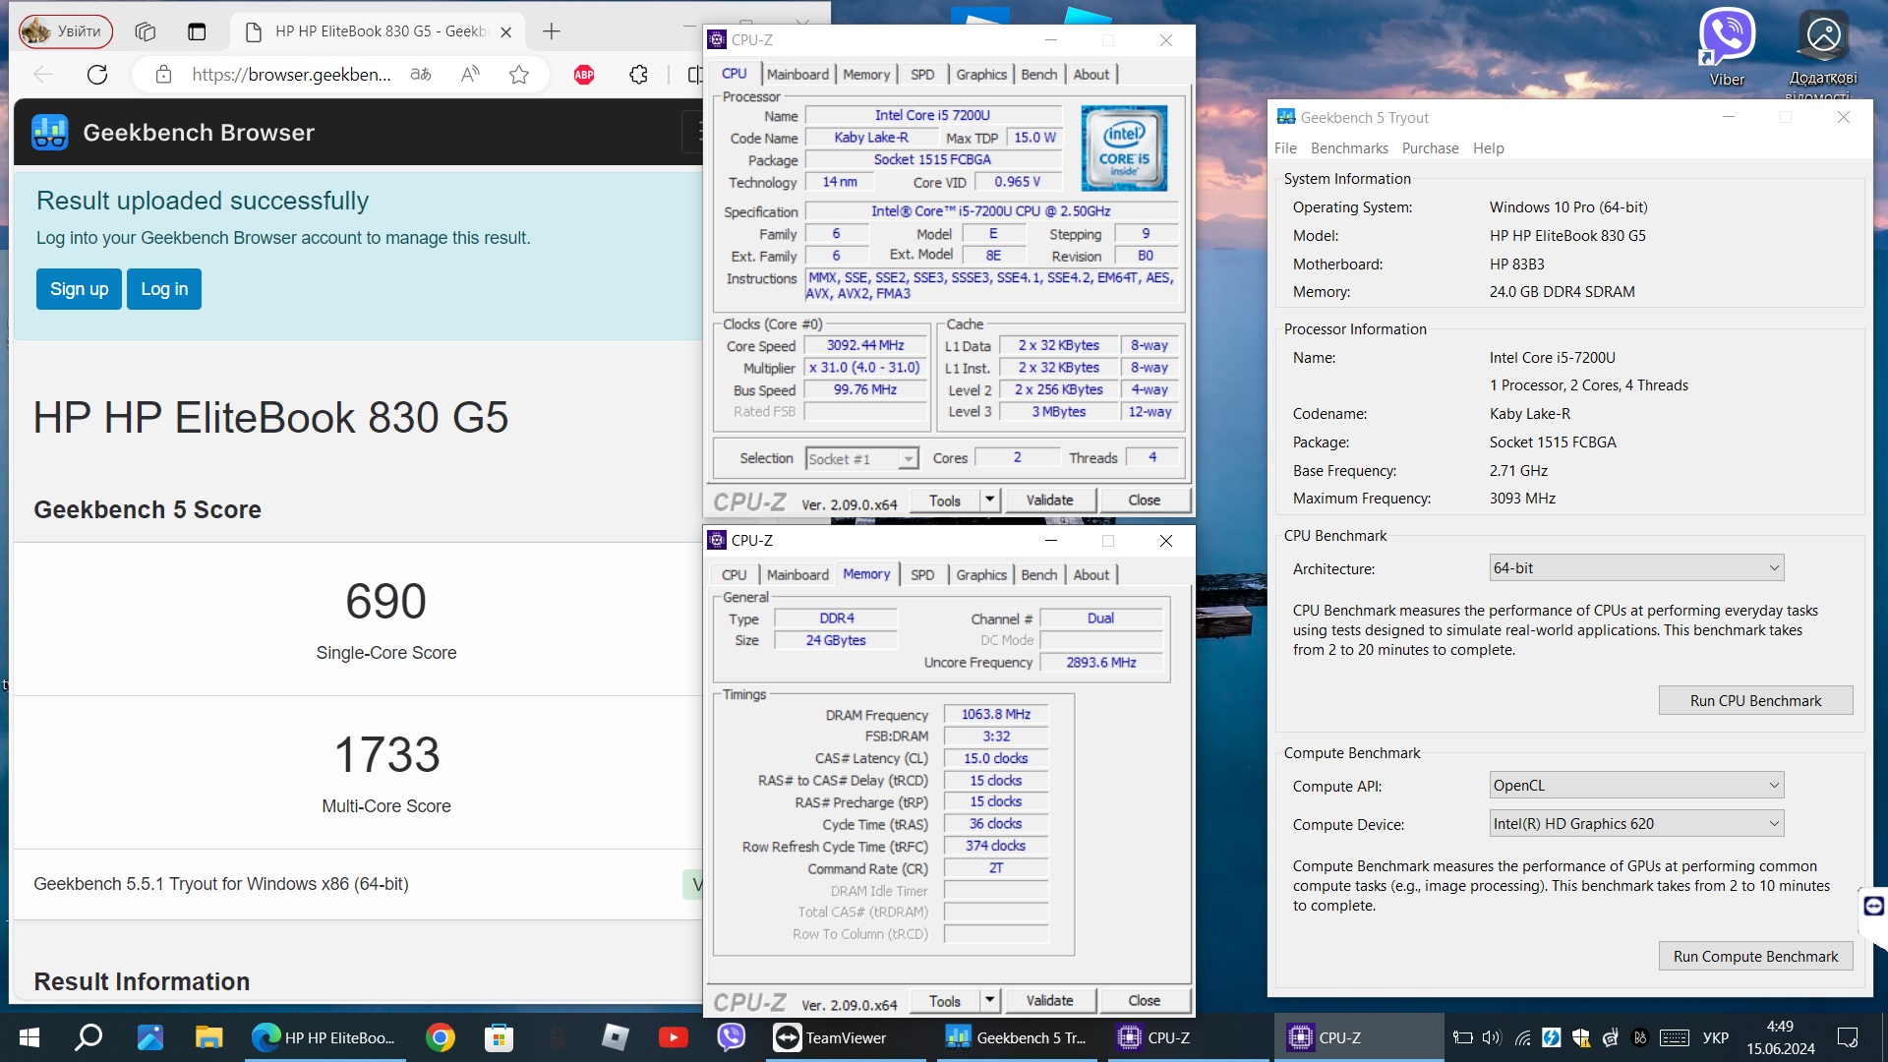
Task: Open the notification center icon
Action: point(1848,1037)
